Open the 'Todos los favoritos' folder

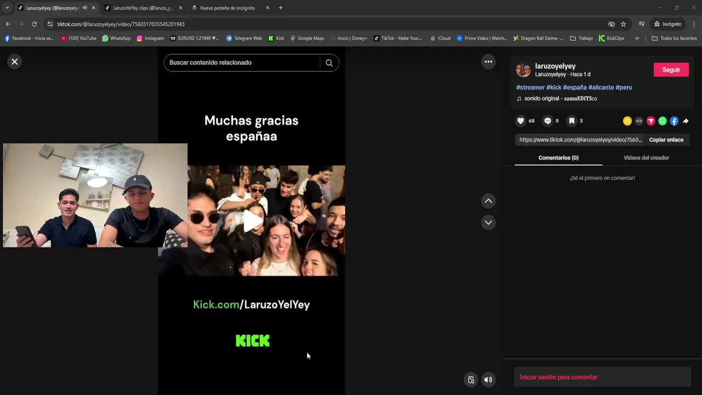[674, 38]
